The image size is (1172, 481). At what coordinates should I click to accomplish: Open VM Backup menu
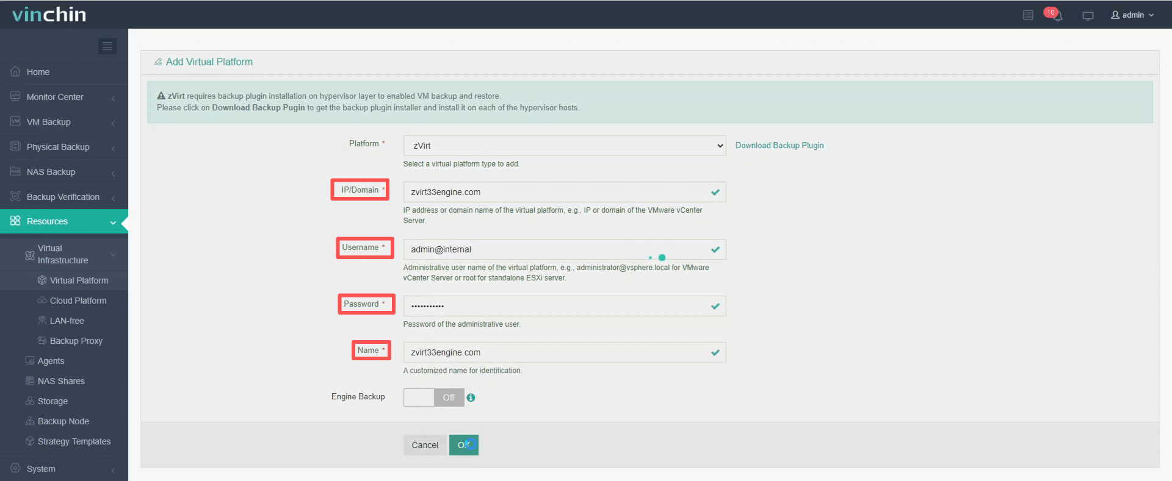pyautogui.click(x=64, y=122)
